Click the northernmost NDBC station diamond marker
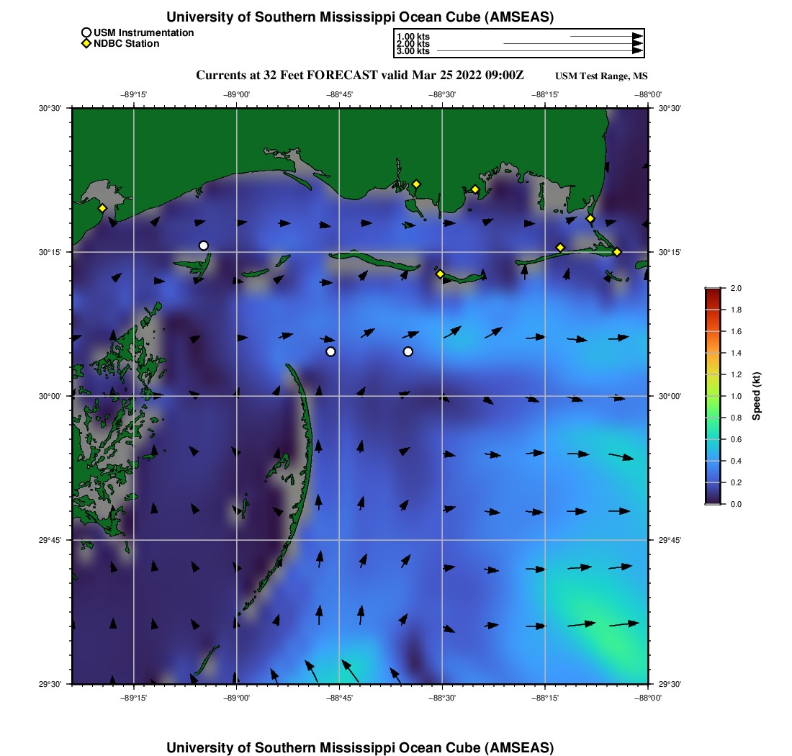This screenshot has height=756, width=792. pos(415,184)
